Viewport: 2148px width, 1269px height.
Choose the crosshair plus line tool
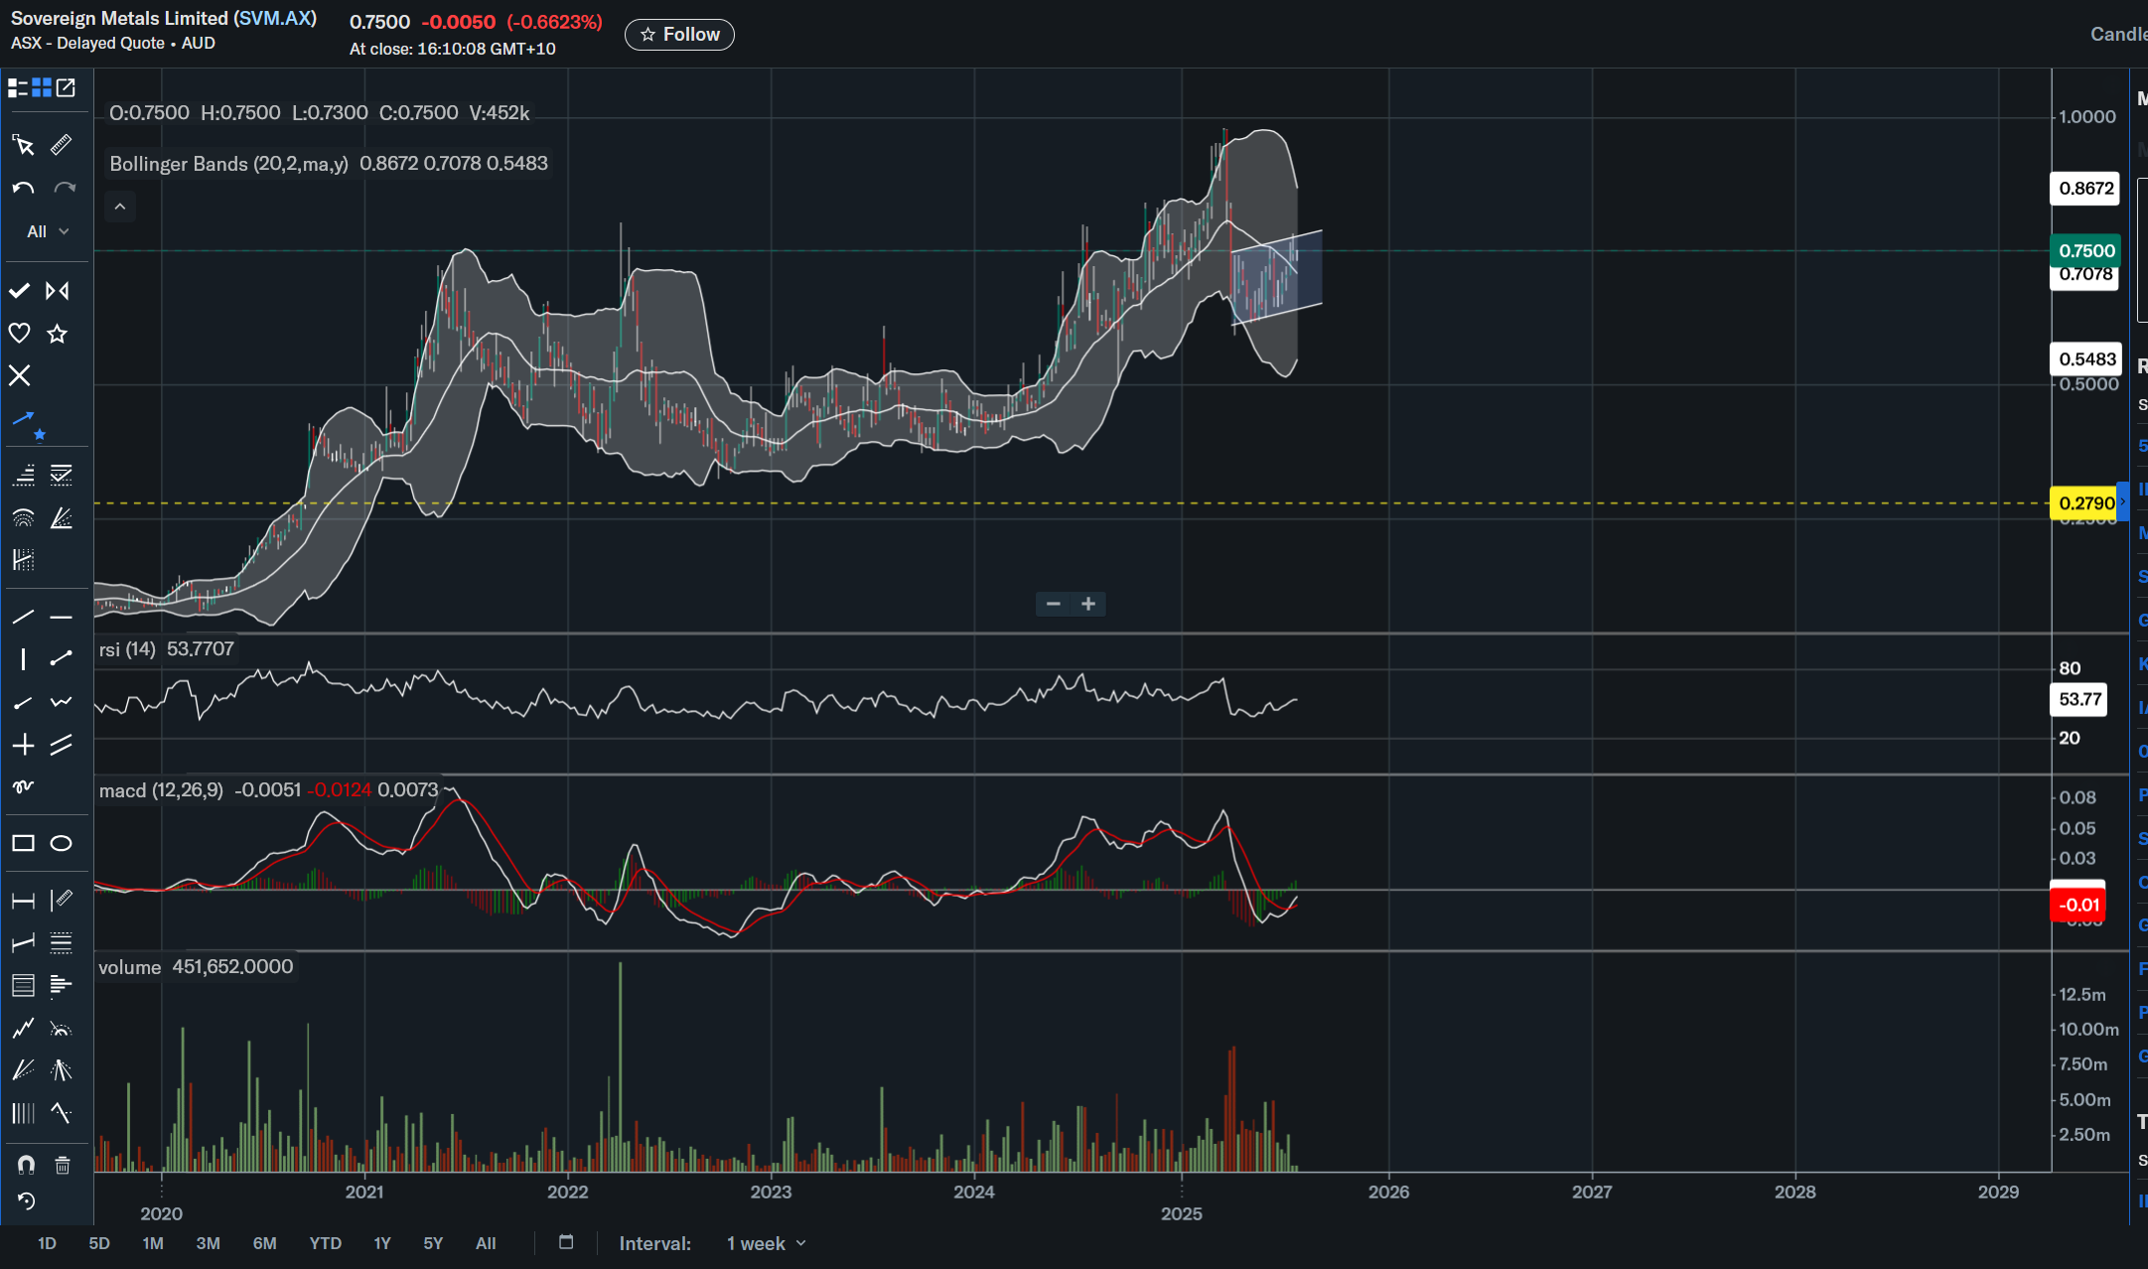click(x=23, y=745)
